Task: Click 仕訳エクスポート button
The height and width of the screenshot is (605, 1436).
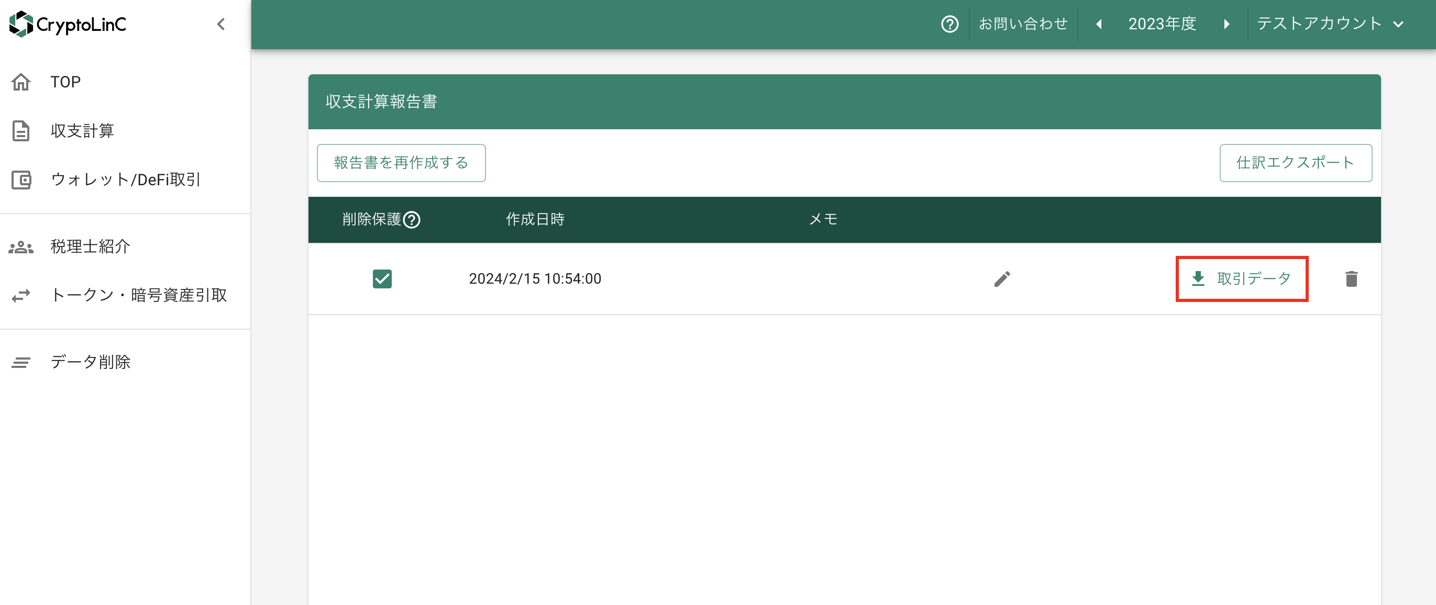Action: (x=1296, y=163)
